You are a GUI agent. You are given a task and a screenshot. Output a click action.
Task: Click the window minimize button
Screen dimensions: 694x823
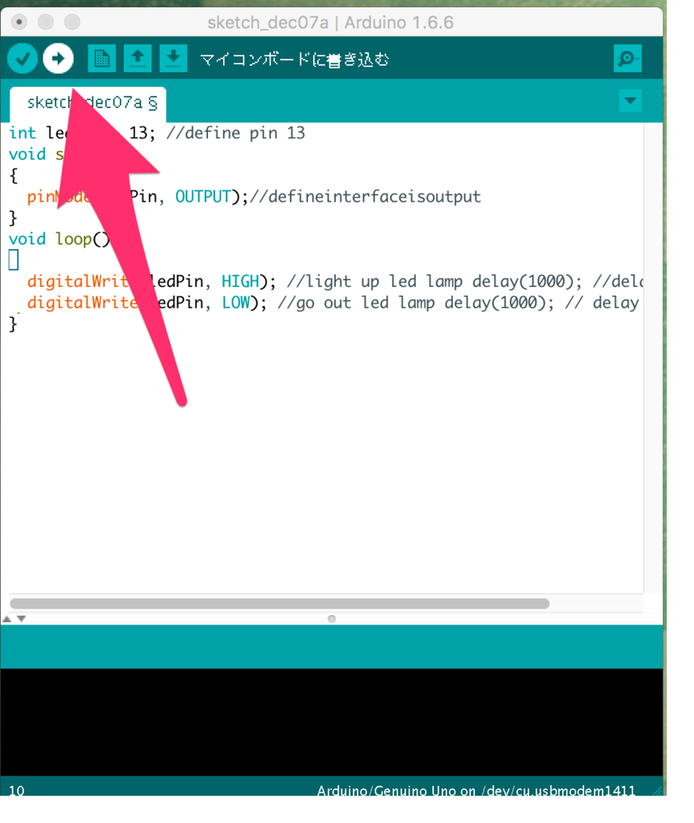(46, 22)
